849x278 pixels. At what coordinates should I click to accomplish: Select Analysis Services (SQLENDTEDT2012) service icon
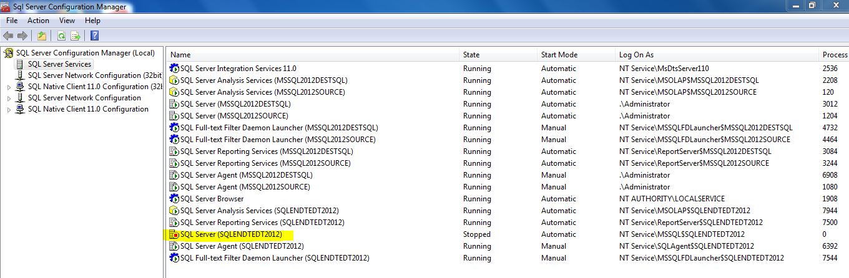click(174, 211)
